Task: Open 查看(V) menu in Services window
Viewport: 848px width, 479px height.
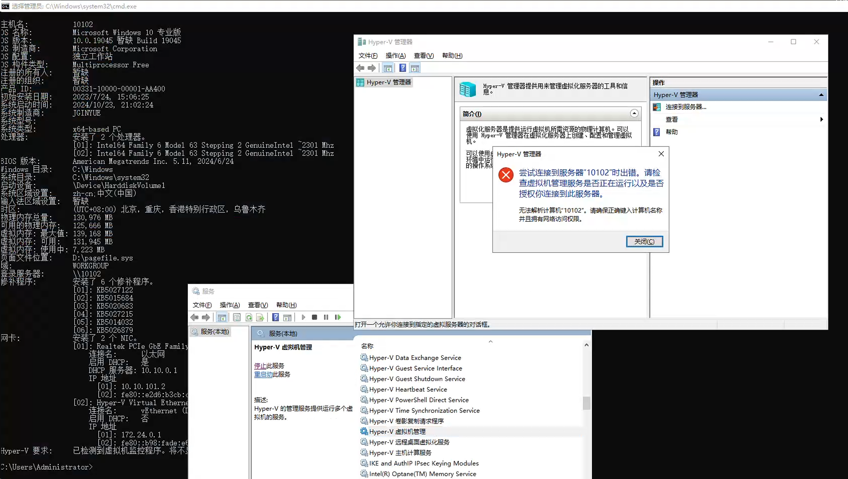Action: pos(258,305)
